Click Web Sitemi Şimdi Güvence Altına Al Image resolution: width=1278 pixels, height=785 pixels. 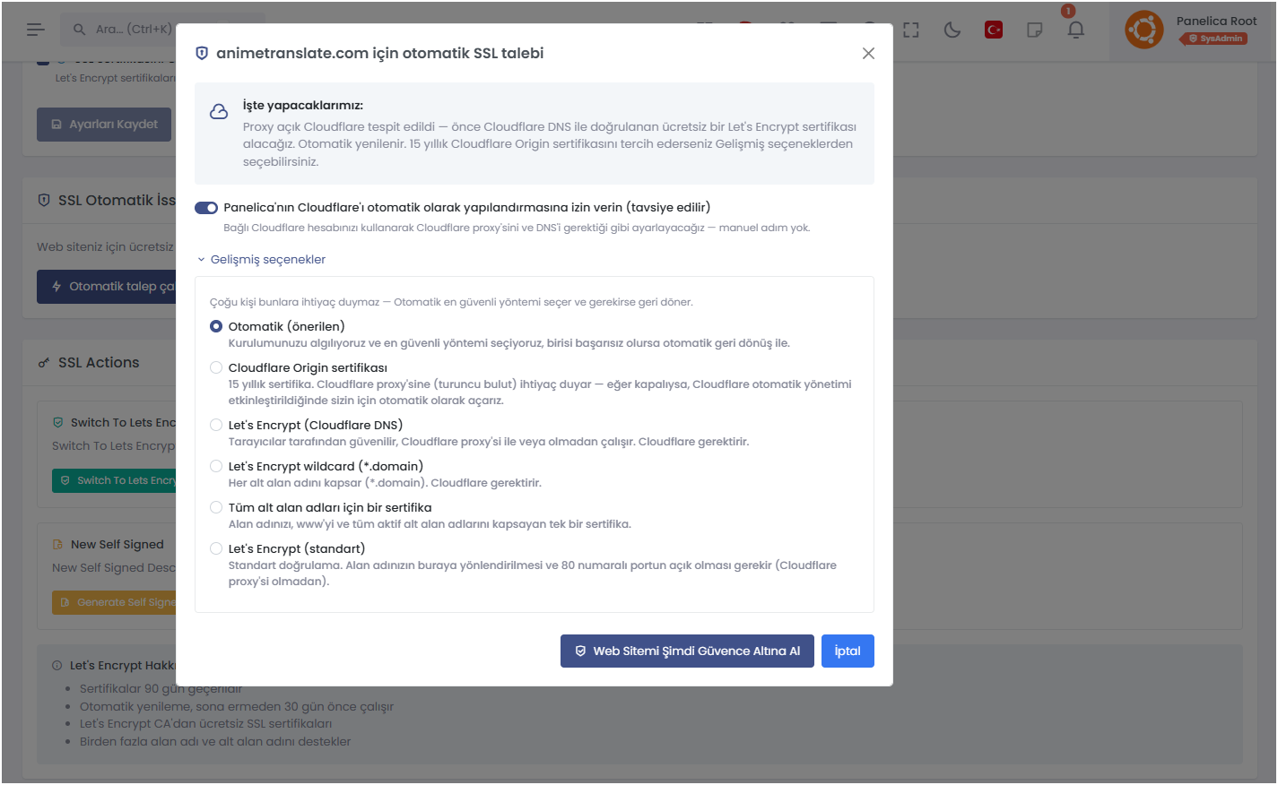pyautogui.click(x=687, y=651)
